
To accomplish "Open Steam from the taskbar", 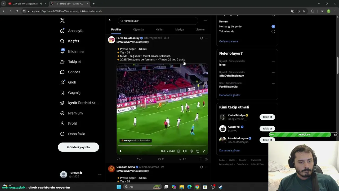I will click(220, 187).
